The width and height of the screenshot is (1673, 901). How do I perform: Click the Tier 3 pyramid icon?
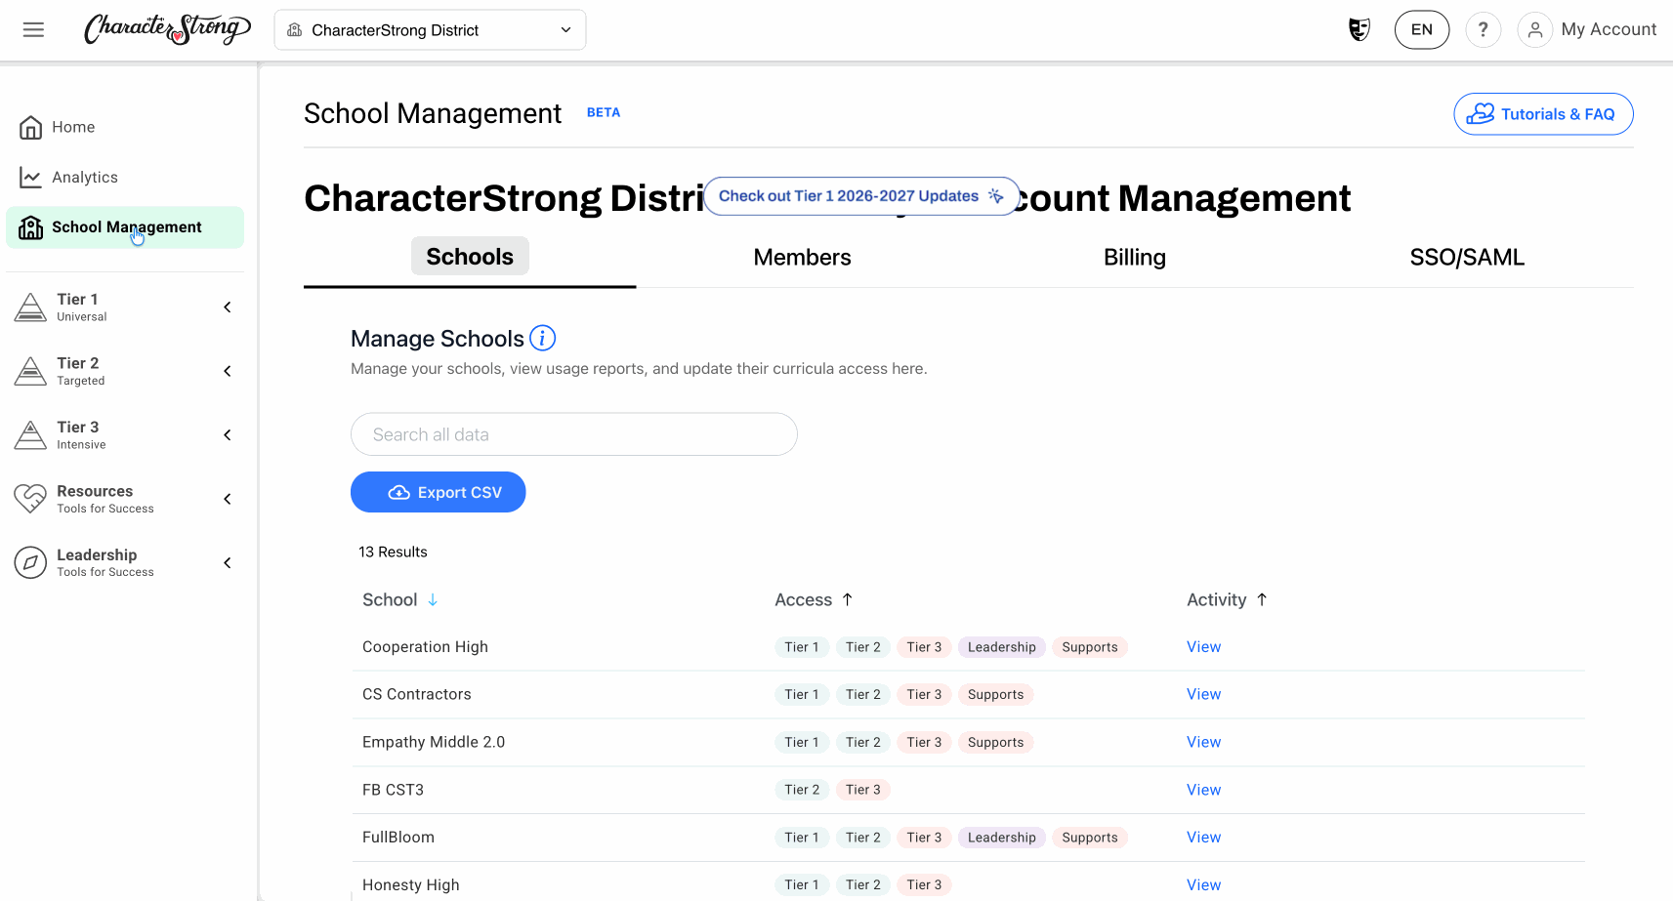(x=30, y=435)
